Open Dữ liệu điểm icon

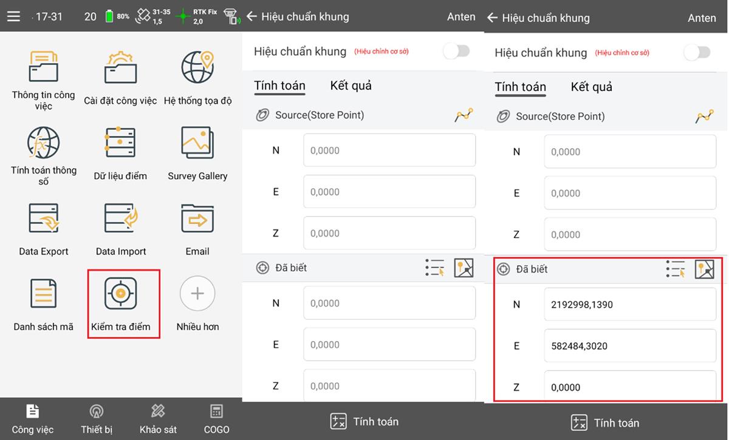(120, 143)
